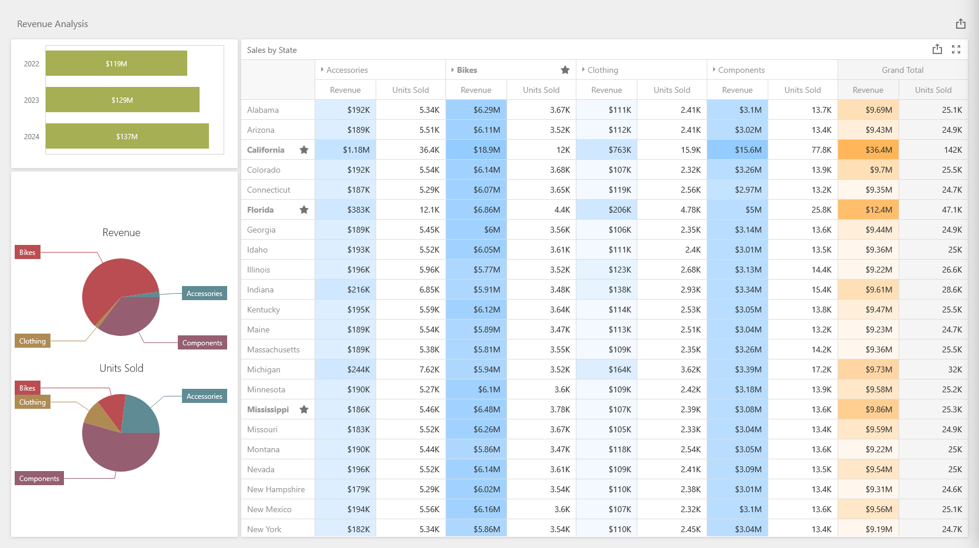979x548 pixels.
Task: Expand the Components column group
Action: coord(714,70)
